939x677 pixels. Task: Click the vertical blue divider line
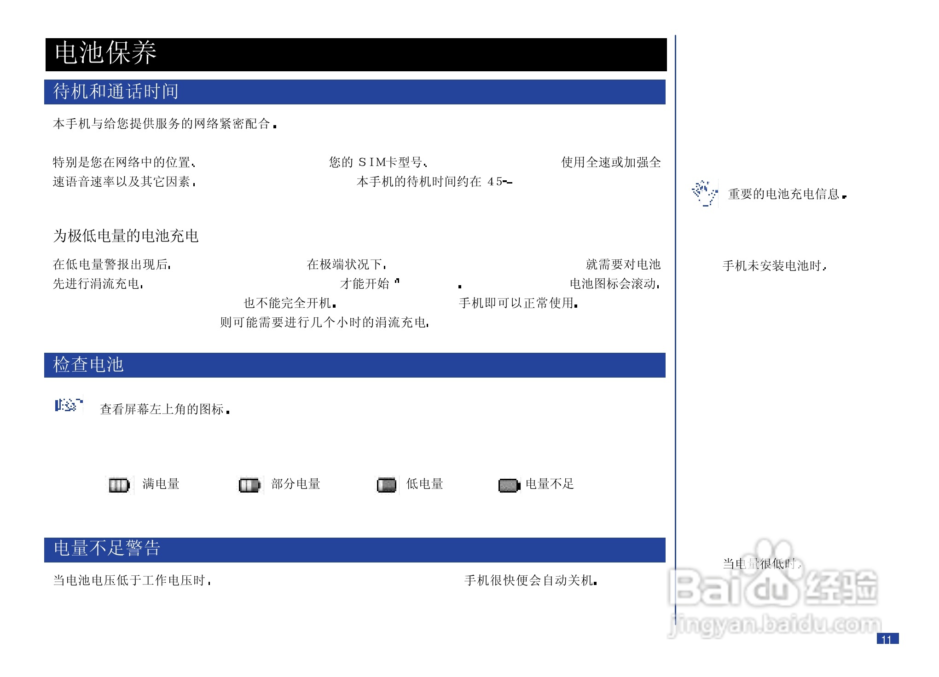676,322
